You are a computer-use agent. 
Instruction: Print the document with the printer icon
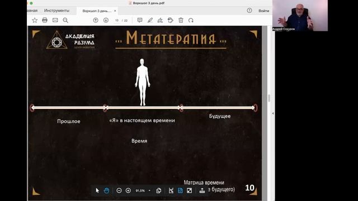[45, 20]
